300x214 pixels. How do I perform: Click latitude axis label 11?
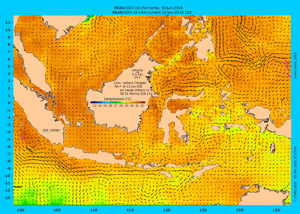point(8,22)
